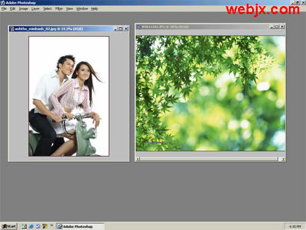The image size is (306, 230).
Task: Open the Window menu
Action: pos(82,9)
